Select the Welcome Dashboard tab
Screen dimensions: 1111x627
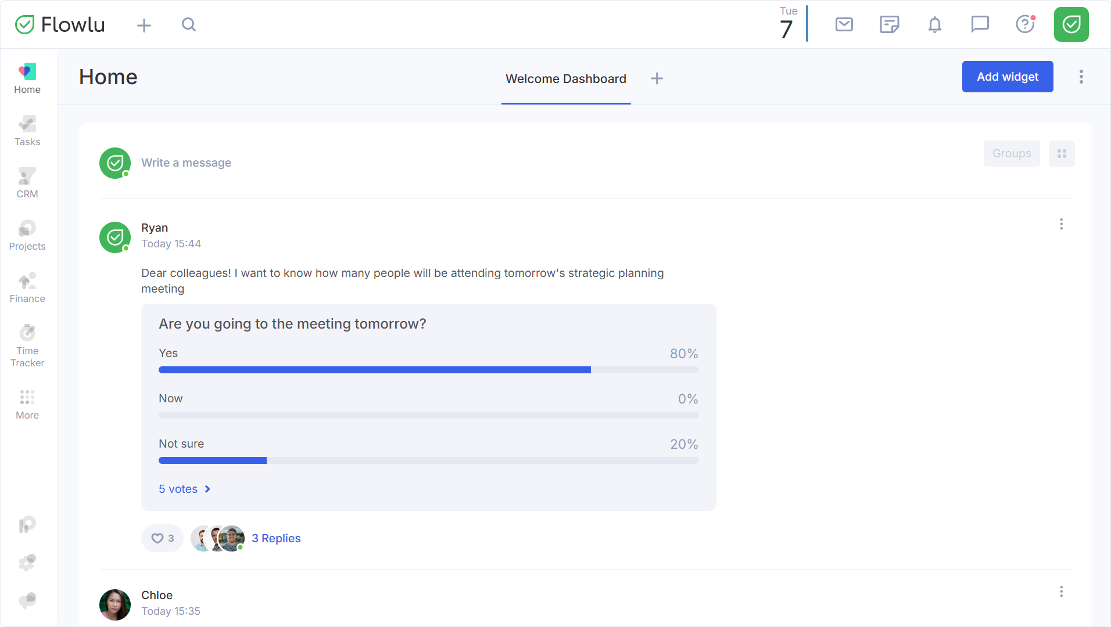coord(565,79)
